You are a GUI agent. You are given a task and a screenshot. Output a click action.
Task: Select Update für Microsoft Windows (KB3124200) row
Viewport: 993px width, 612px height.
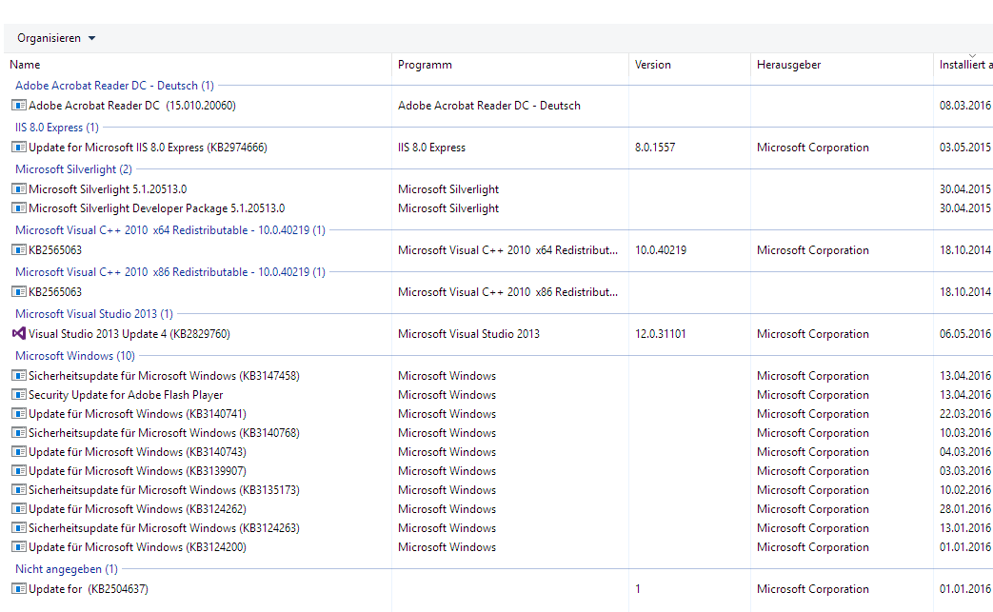coord(137,547)
